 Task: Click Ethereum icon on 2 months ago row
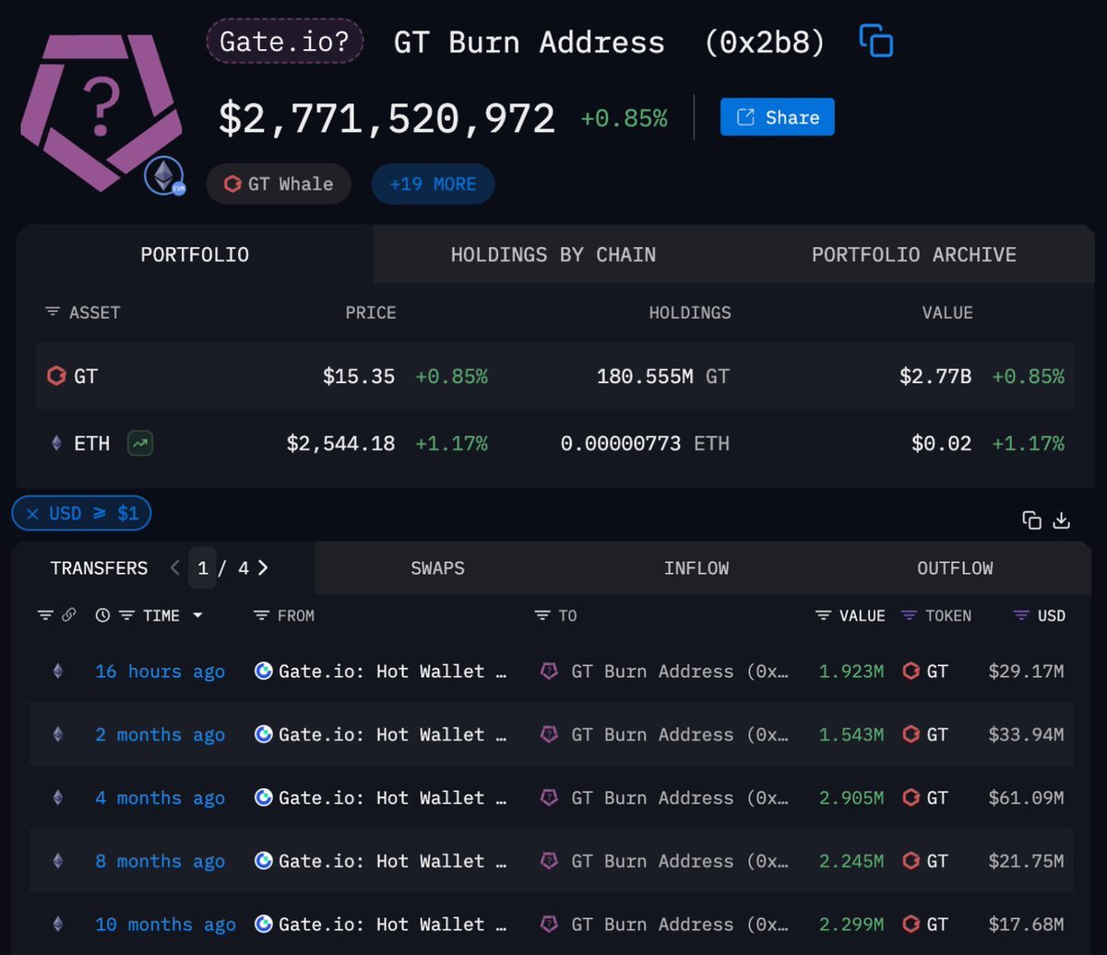click(58, 734)
